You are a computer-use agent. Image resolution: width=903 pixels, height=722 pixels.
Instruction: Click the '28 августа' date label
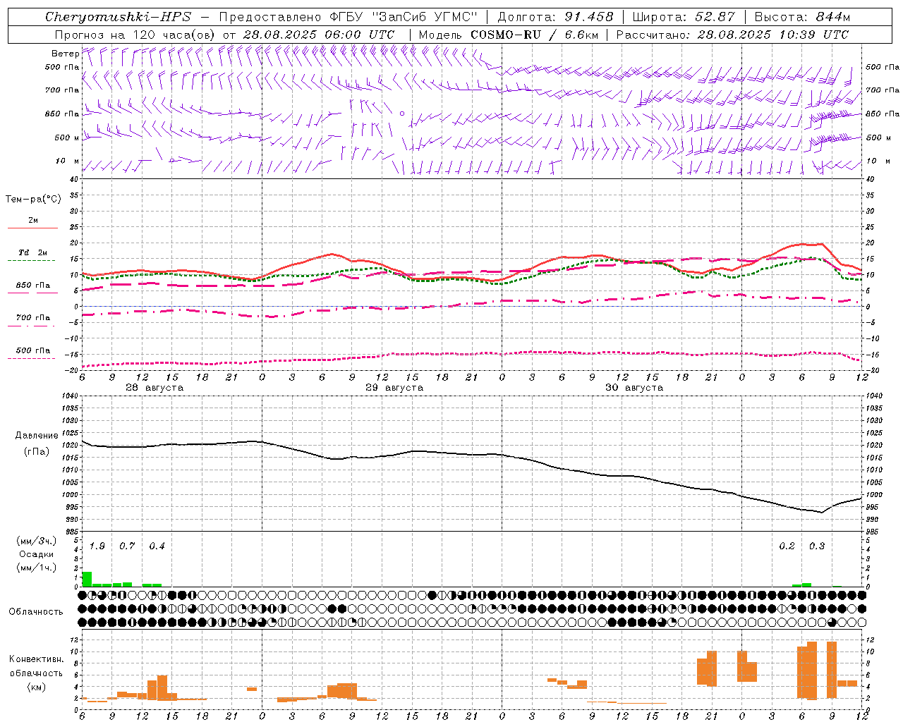tap(154, 388)
